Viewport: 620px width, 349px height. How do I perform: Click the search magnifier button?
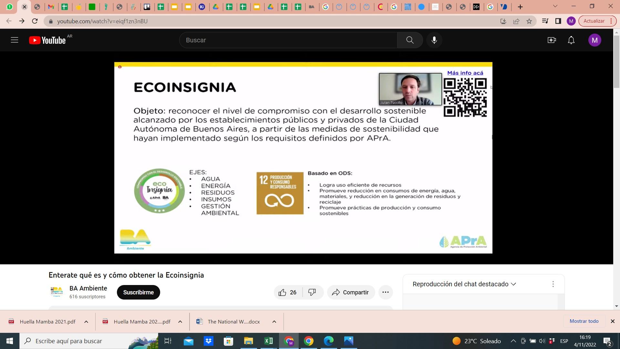pyautogui.click(x=410, y=40)
